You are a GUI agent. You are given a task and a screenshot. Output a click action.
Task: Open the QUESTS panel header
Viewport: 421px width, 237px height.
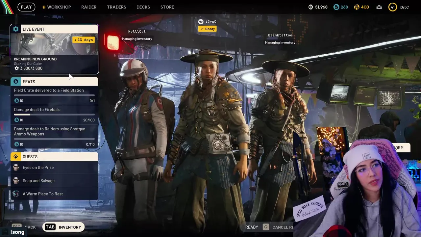(x=54, y=157)
